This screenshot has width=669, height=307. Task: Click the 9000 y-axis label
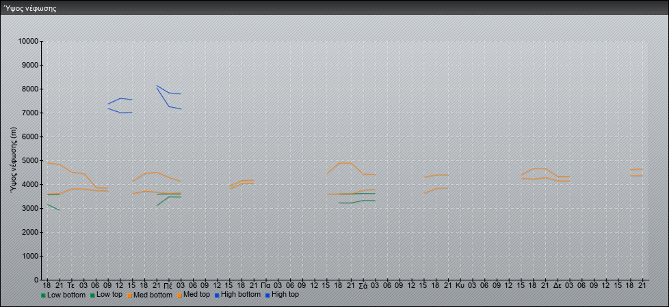30,65
